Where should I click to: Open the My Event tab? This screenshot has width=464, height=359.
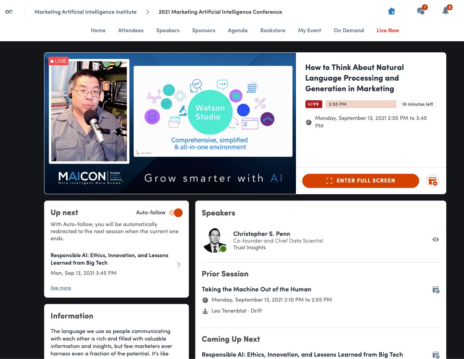pyautogui.click(x=310, y=30)
